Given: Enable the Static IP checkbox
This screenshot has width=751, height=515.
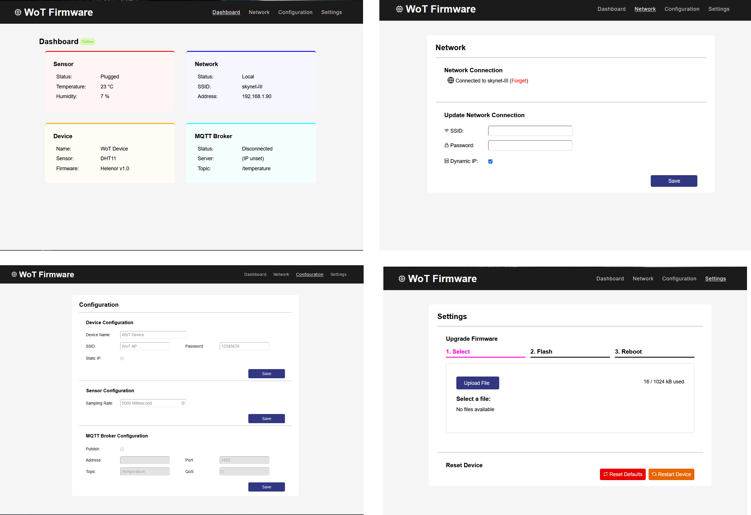Looking at the screenshot, I should click(x=122, y=358).
